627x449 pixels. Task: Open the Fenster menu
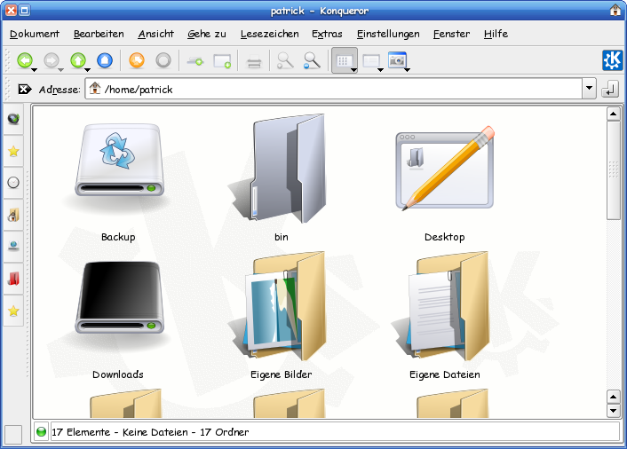[452, 34]
